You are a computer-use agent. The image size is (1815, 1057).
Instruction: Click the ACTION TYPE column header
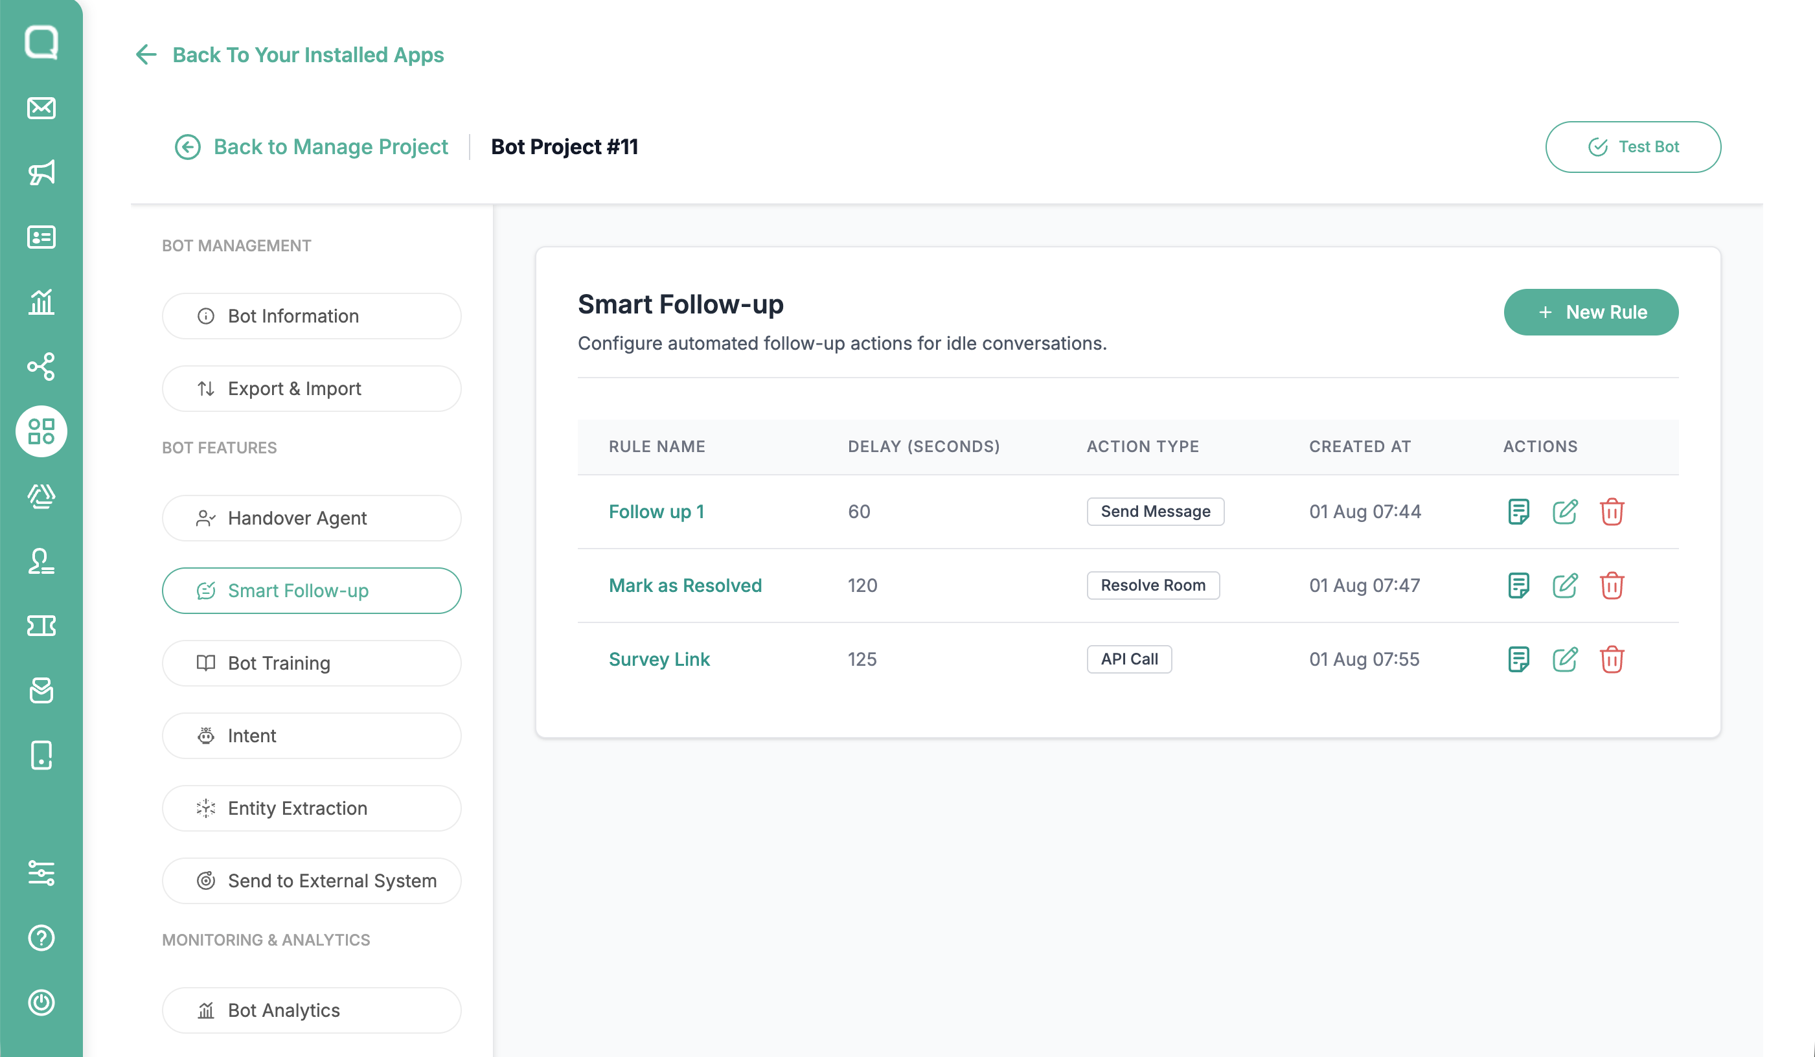[x=1143, y=446]
